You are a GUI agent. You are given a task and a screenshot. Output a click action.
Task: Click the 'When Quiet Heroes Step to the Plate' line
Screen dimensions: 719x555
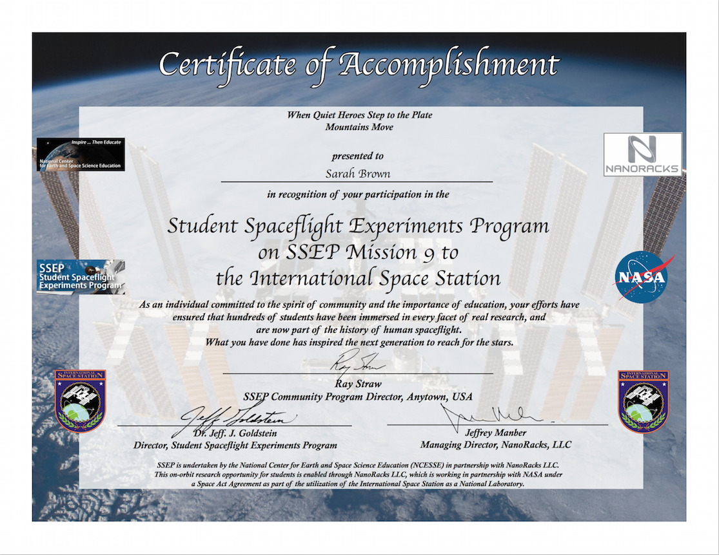[x=359, y=115]
